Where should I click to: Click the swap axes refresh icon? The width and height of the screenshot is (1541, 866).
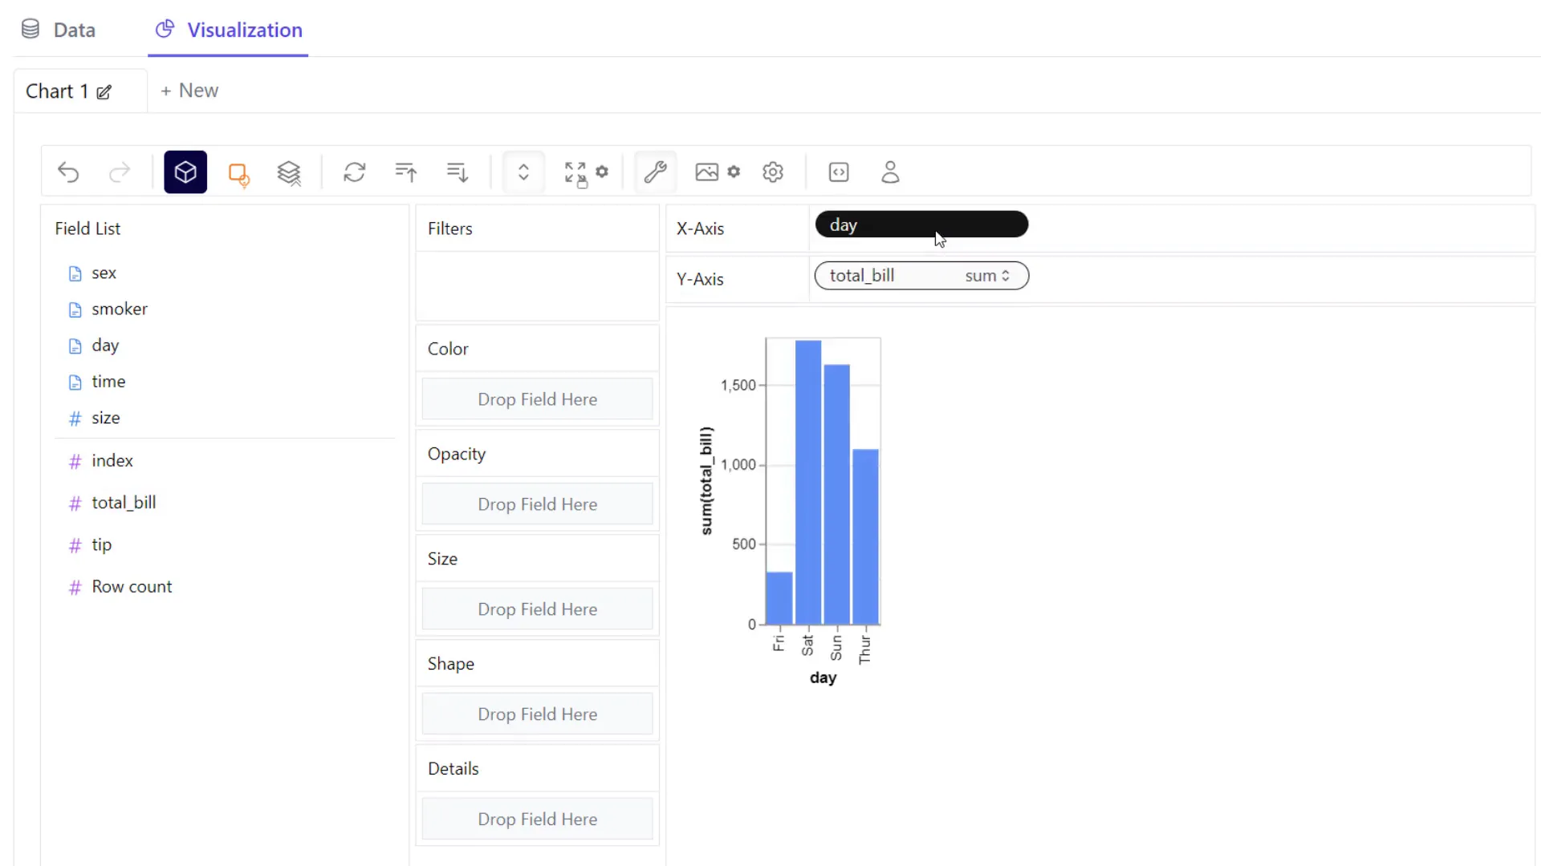355,172
